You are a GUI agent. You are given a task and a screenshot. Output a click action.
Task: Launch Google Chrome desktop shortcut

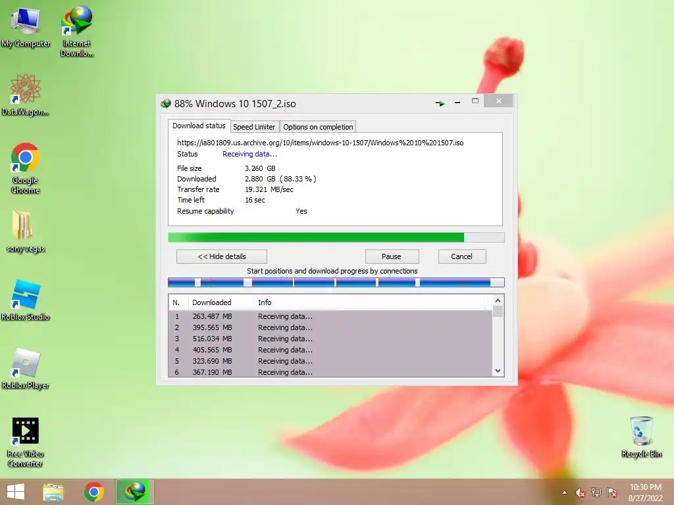[26, 168]
